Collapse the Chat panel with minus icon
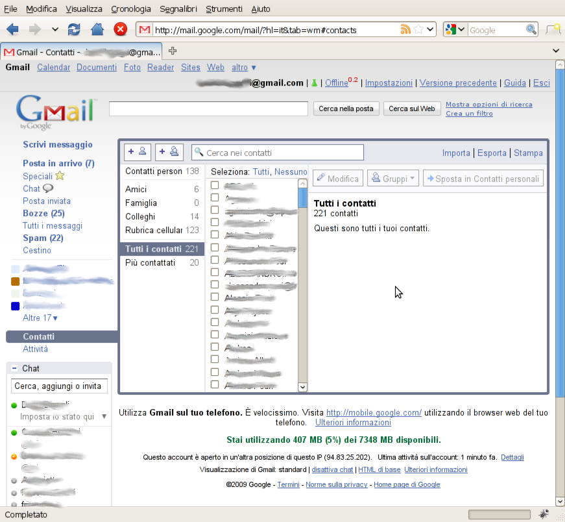Image resolution: width=565 pixels, height=522 pixels. tap(14, 368)
